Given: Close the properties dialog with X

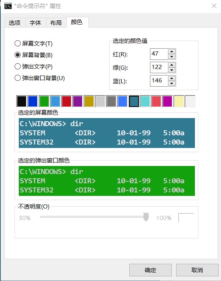Looking at the screenshot, I should point(214,6).
